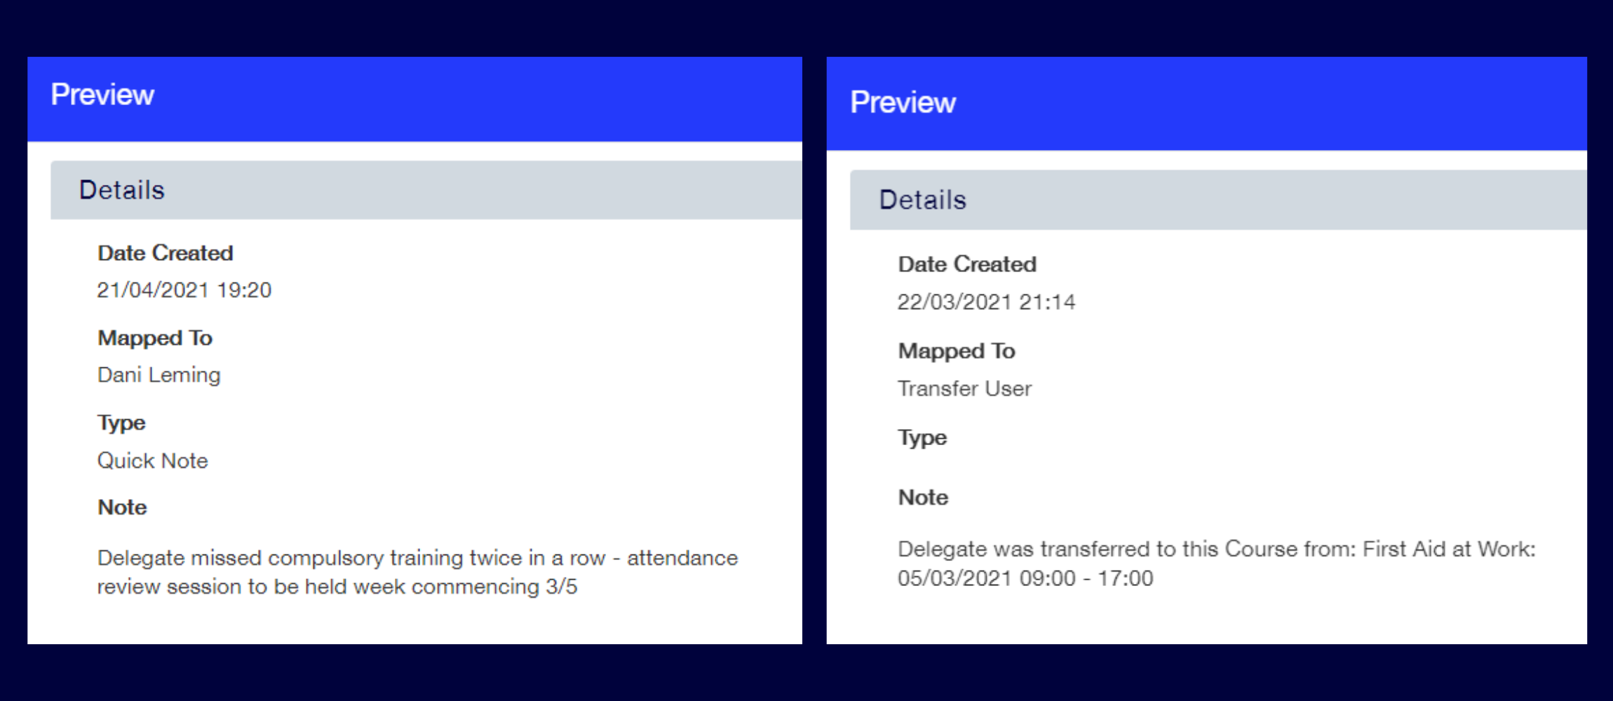This screenshot has width=1613, height=701.
Task: Click Note label above missed training text
Action: point(122,507)
